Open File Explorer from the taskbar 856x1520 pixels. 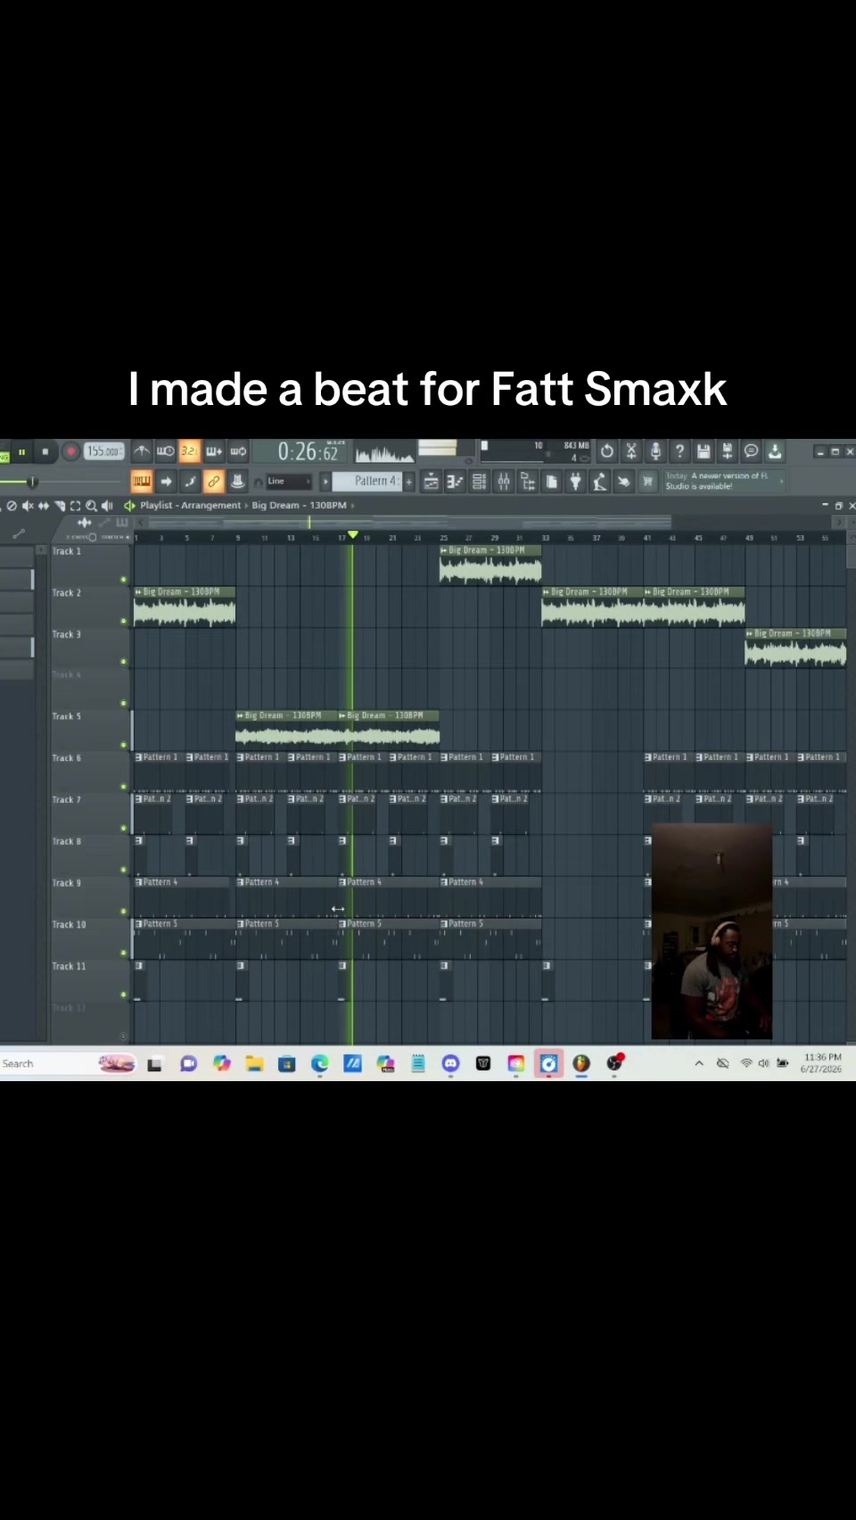tap(254, 1063)
